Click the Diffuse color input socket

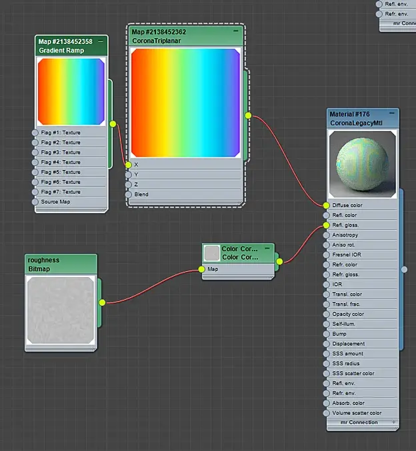[326, 205]
